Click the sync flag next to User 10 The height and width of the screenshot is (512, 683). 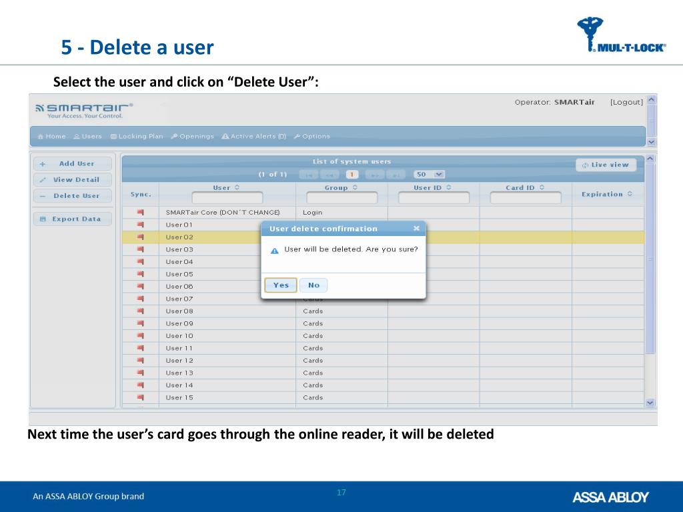click(x=140, y=336)
